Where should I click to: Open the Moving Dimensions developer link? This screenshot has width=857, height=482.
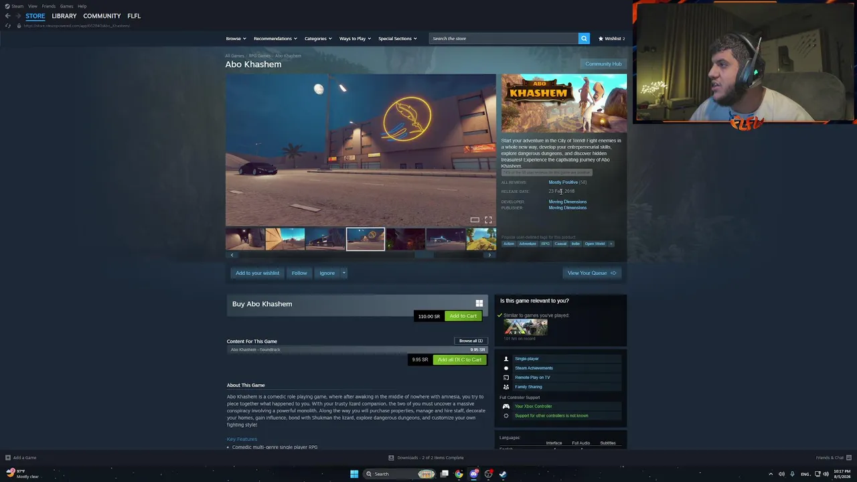point(568,202)
